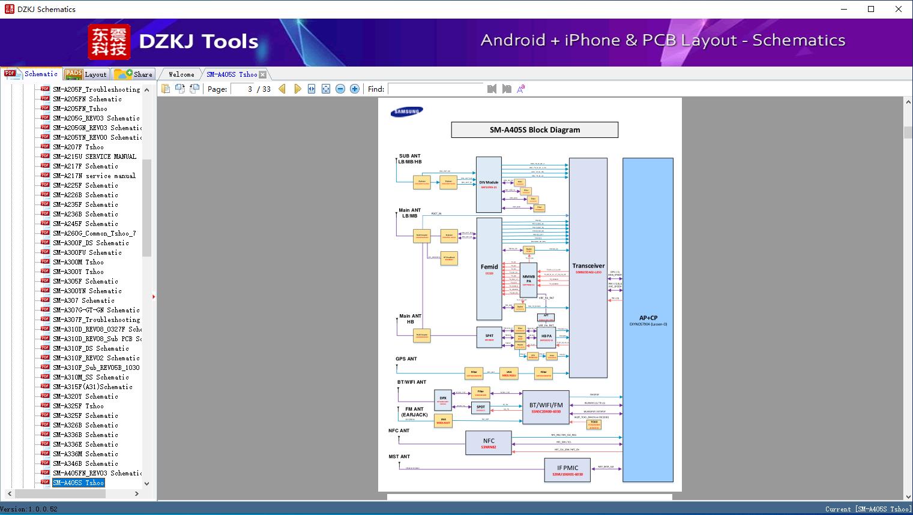The image size is (913, 515).
Task: Switch to the Layout tab
Action: pos(86,74)
